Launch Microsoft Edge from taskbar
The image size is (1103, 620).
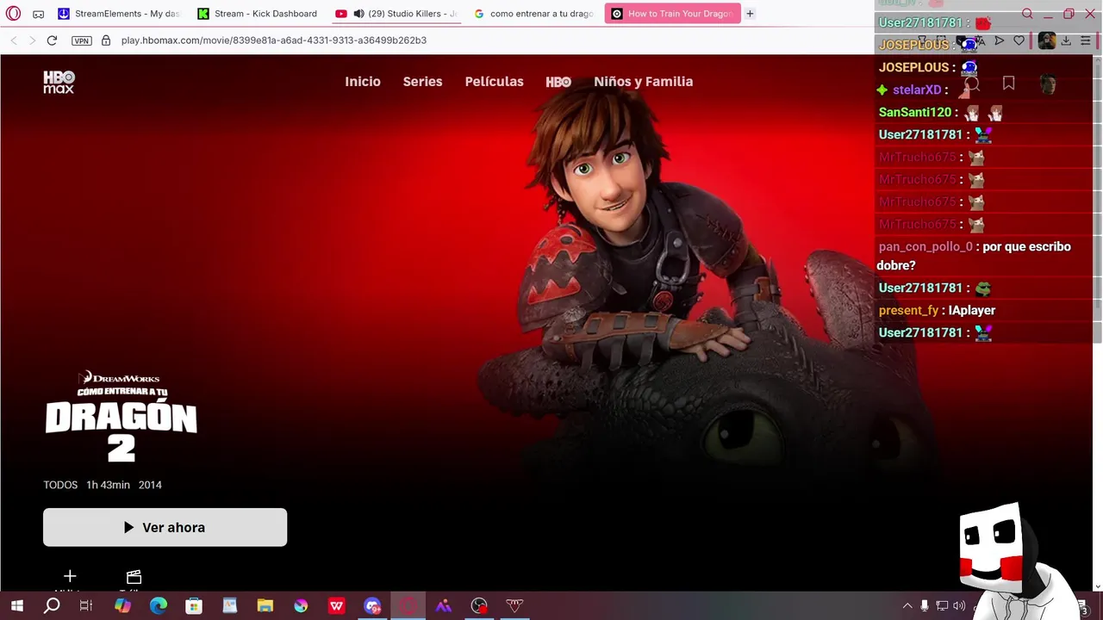click(x=159, y=606)
